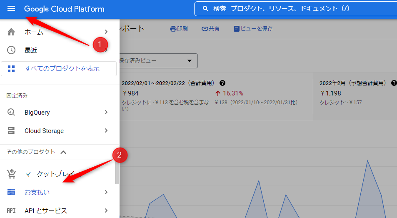Click the clock icon beside 最近
The width and height of the screenshot is (397, 218).
[x=11, y=50]
